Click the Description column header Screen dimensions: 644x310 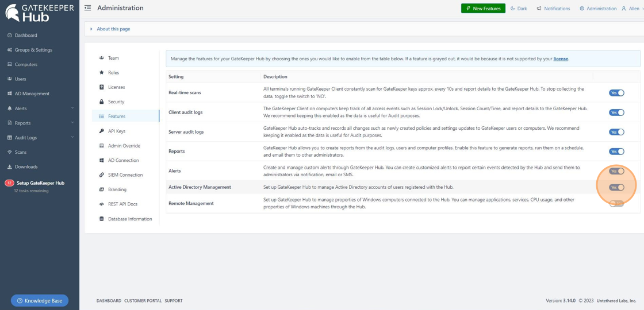pos(275,77)
